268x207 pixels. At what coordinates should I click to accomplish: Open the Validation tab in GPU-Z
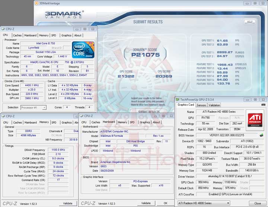point(214,105)
